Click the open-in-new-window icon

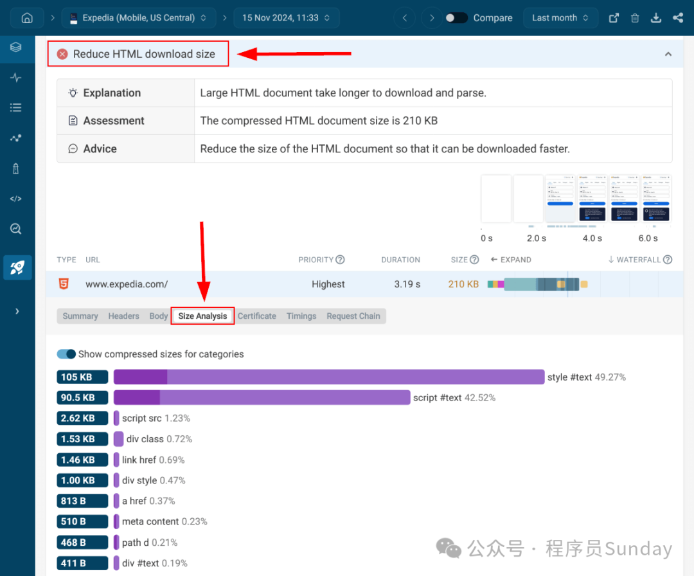click(x=614, y=18)
